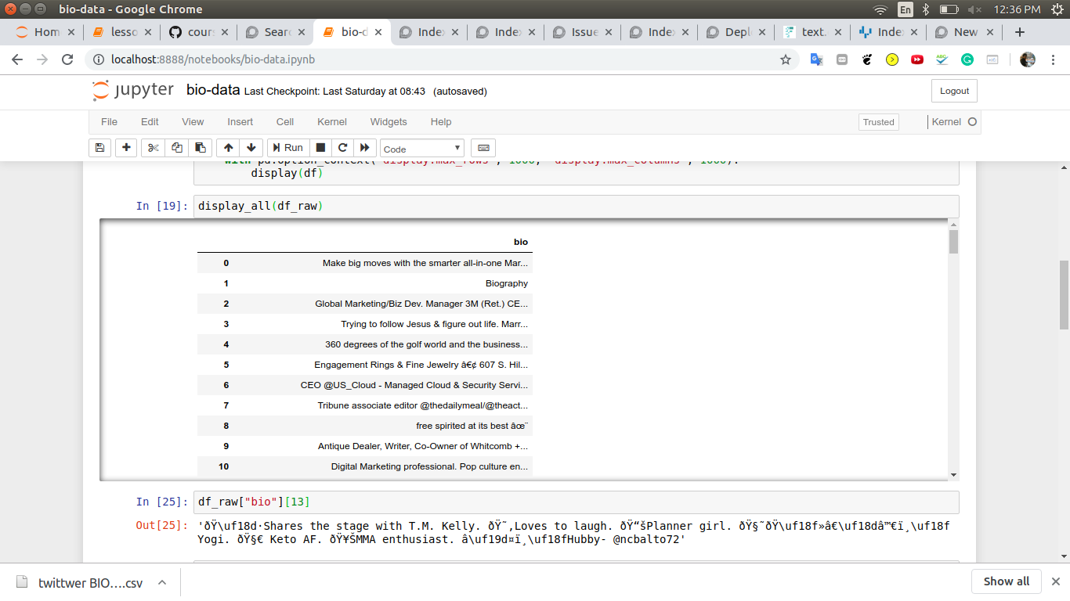Interrupt the kernel with stop icon
The height and width of the screenshot is (601, 1070).
320,148
